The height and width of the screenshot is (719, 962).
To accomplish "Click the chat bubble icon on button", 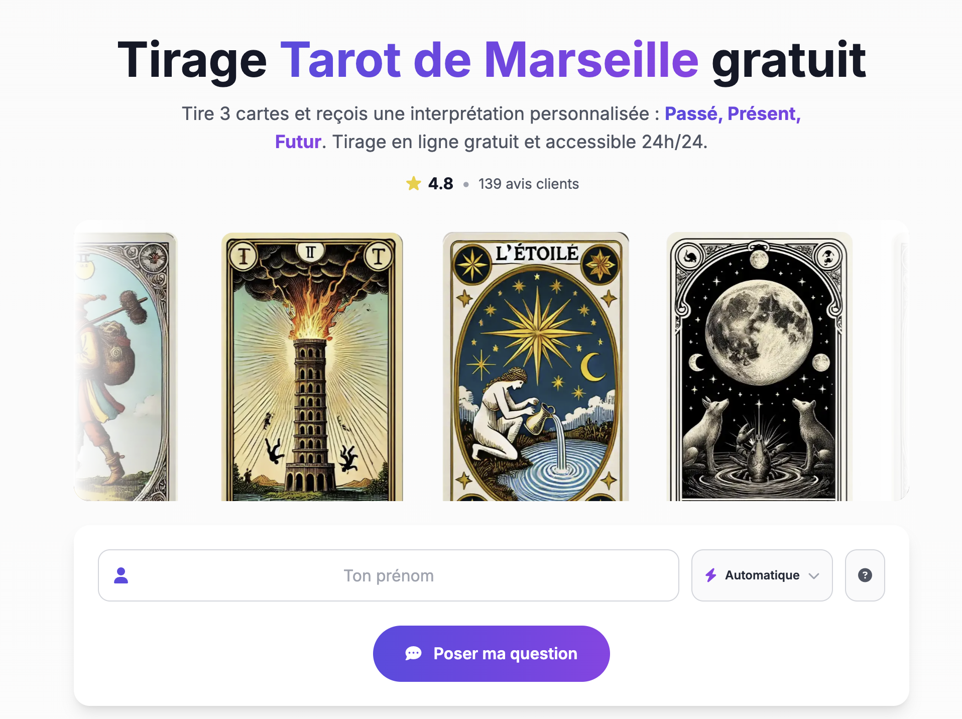I will (413, 653).
